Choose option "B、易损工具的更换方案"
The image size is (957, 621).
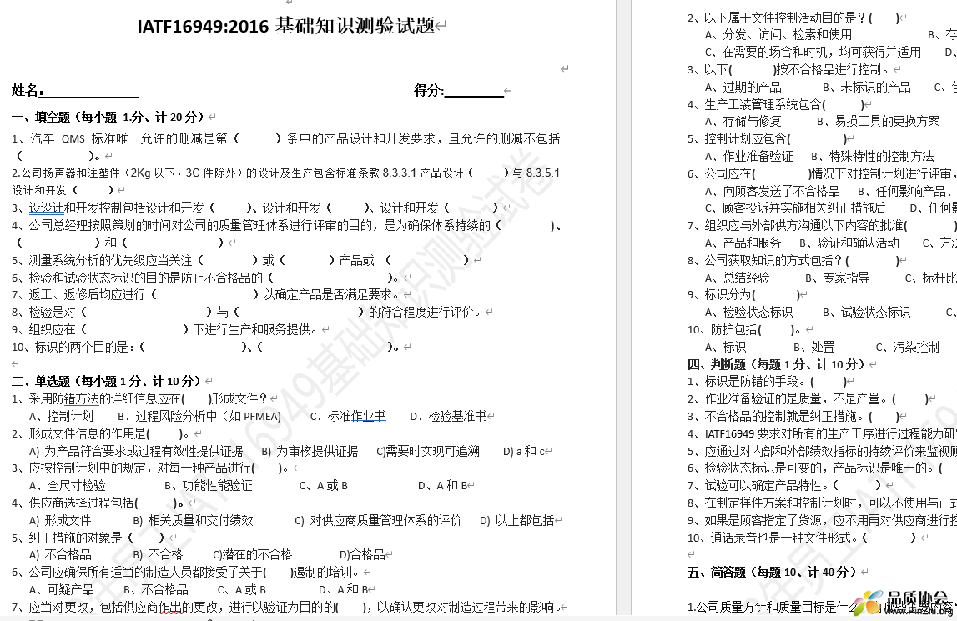click(879, 122)
